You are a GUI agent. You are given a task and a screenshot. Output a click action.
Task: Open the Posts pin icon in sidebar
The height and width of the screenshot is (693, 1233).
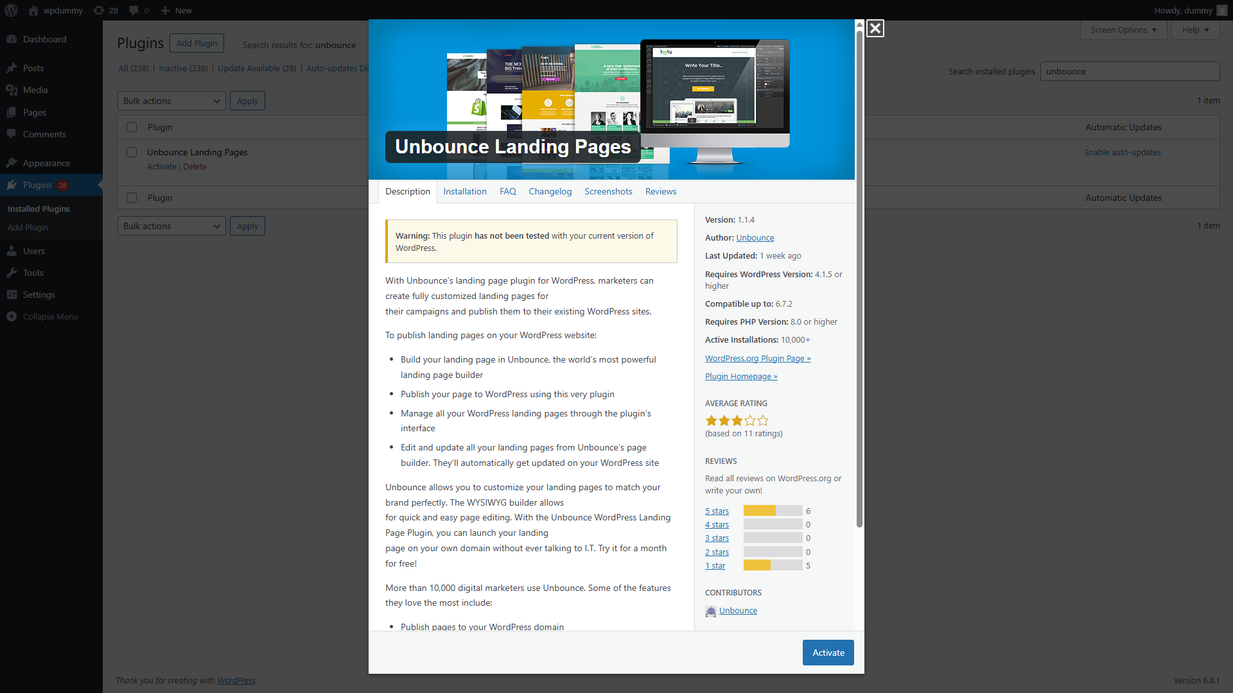(x=12, y=68)
